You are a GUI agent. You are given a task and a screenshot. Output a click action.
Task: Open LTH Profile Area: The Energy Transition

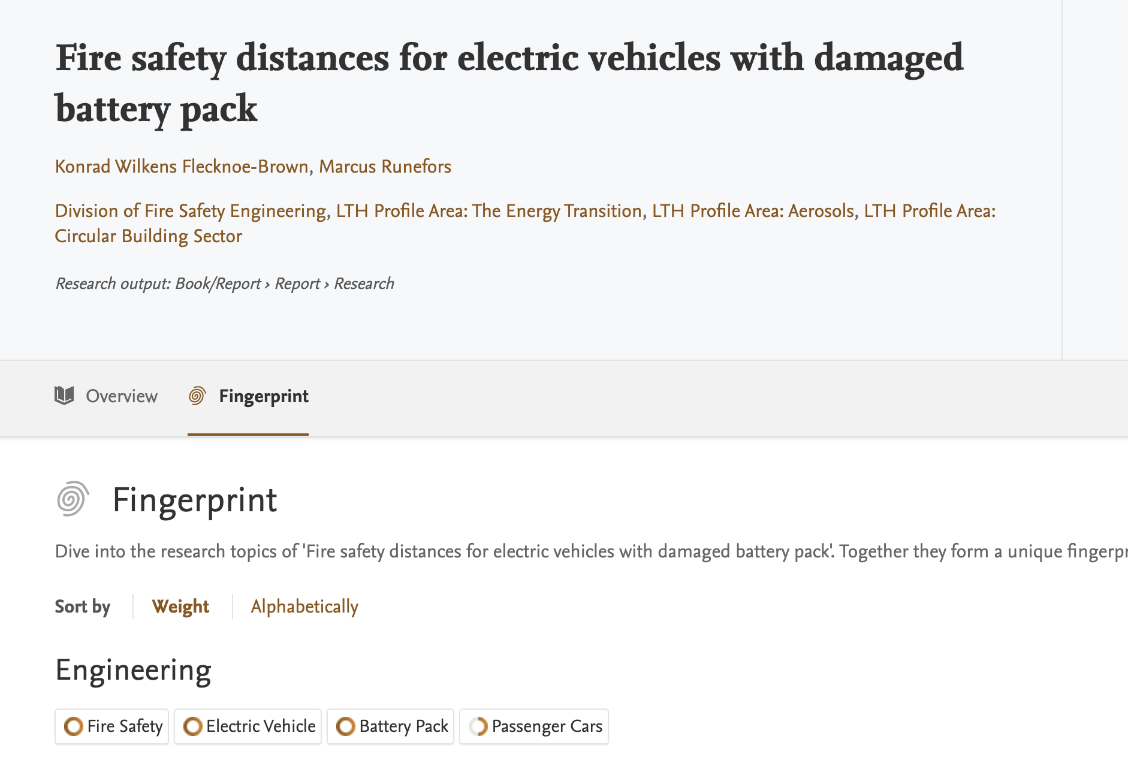pyautogui.click(x=488, y=211)
